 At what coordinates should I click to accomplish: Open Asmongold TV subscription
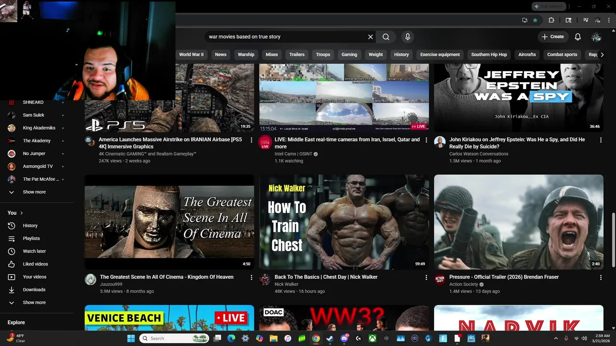[38, 166]
